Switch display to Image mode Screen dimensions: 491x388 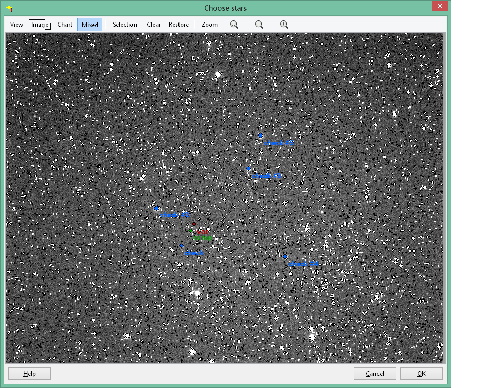(x=39, y=25)
